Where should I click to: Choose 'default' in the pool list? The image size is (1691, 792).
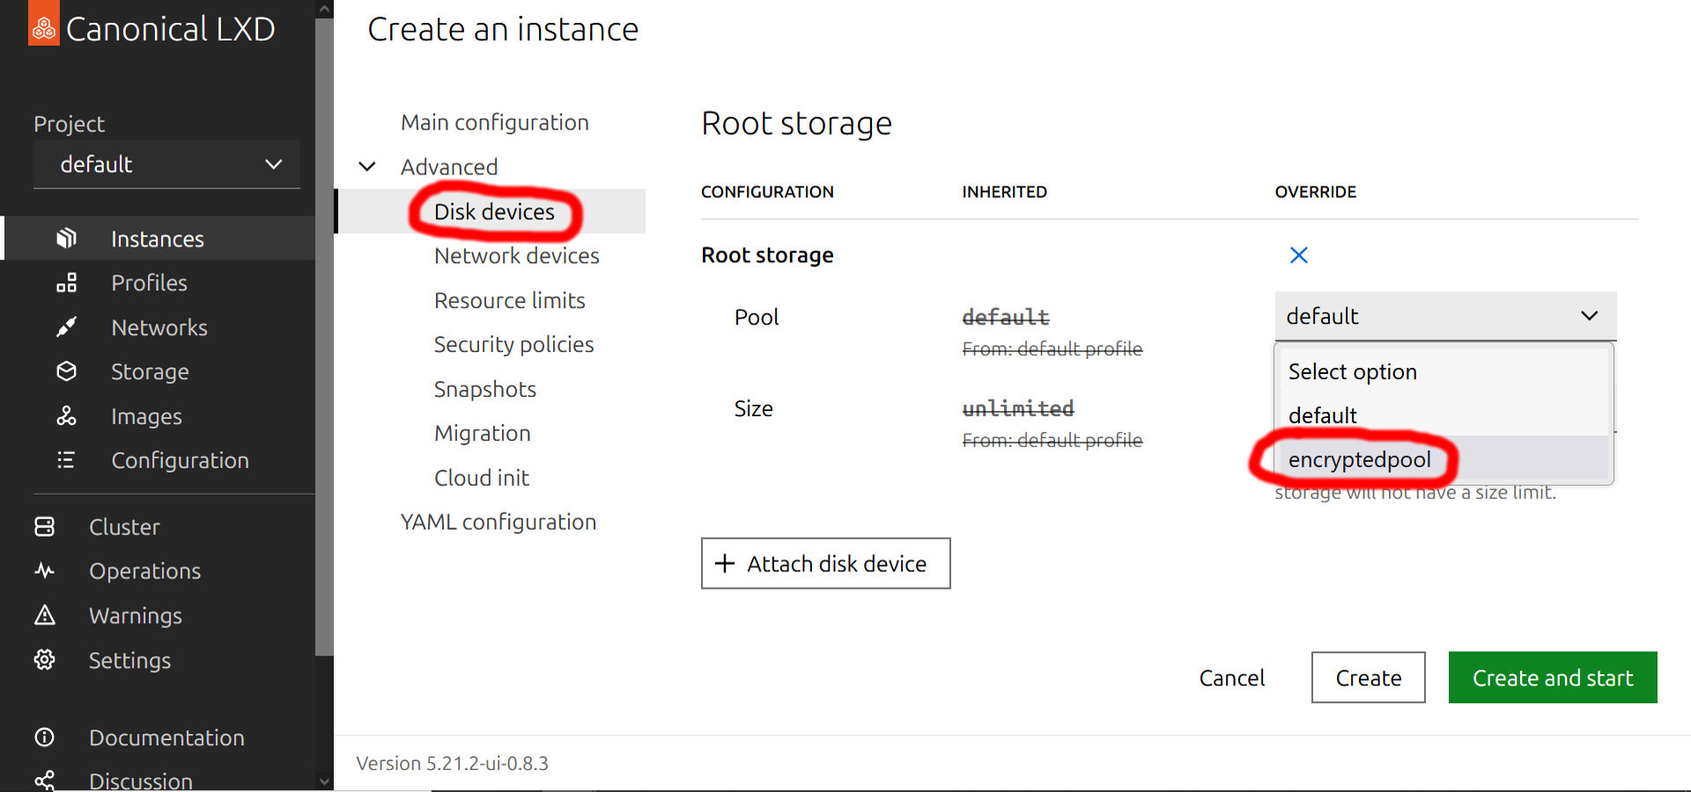tap(1444, 414)
